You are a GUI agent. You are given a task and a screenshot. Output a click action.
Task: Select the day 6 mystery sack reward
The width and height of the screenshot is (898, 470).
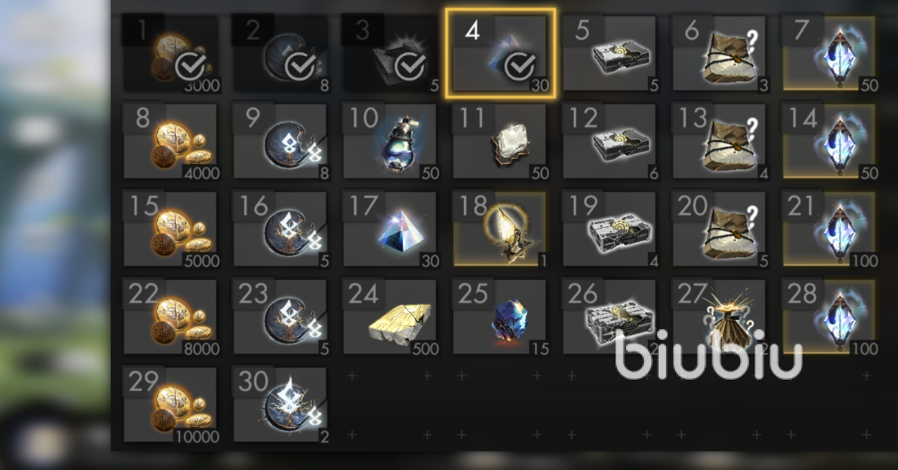tap(720, 53)
